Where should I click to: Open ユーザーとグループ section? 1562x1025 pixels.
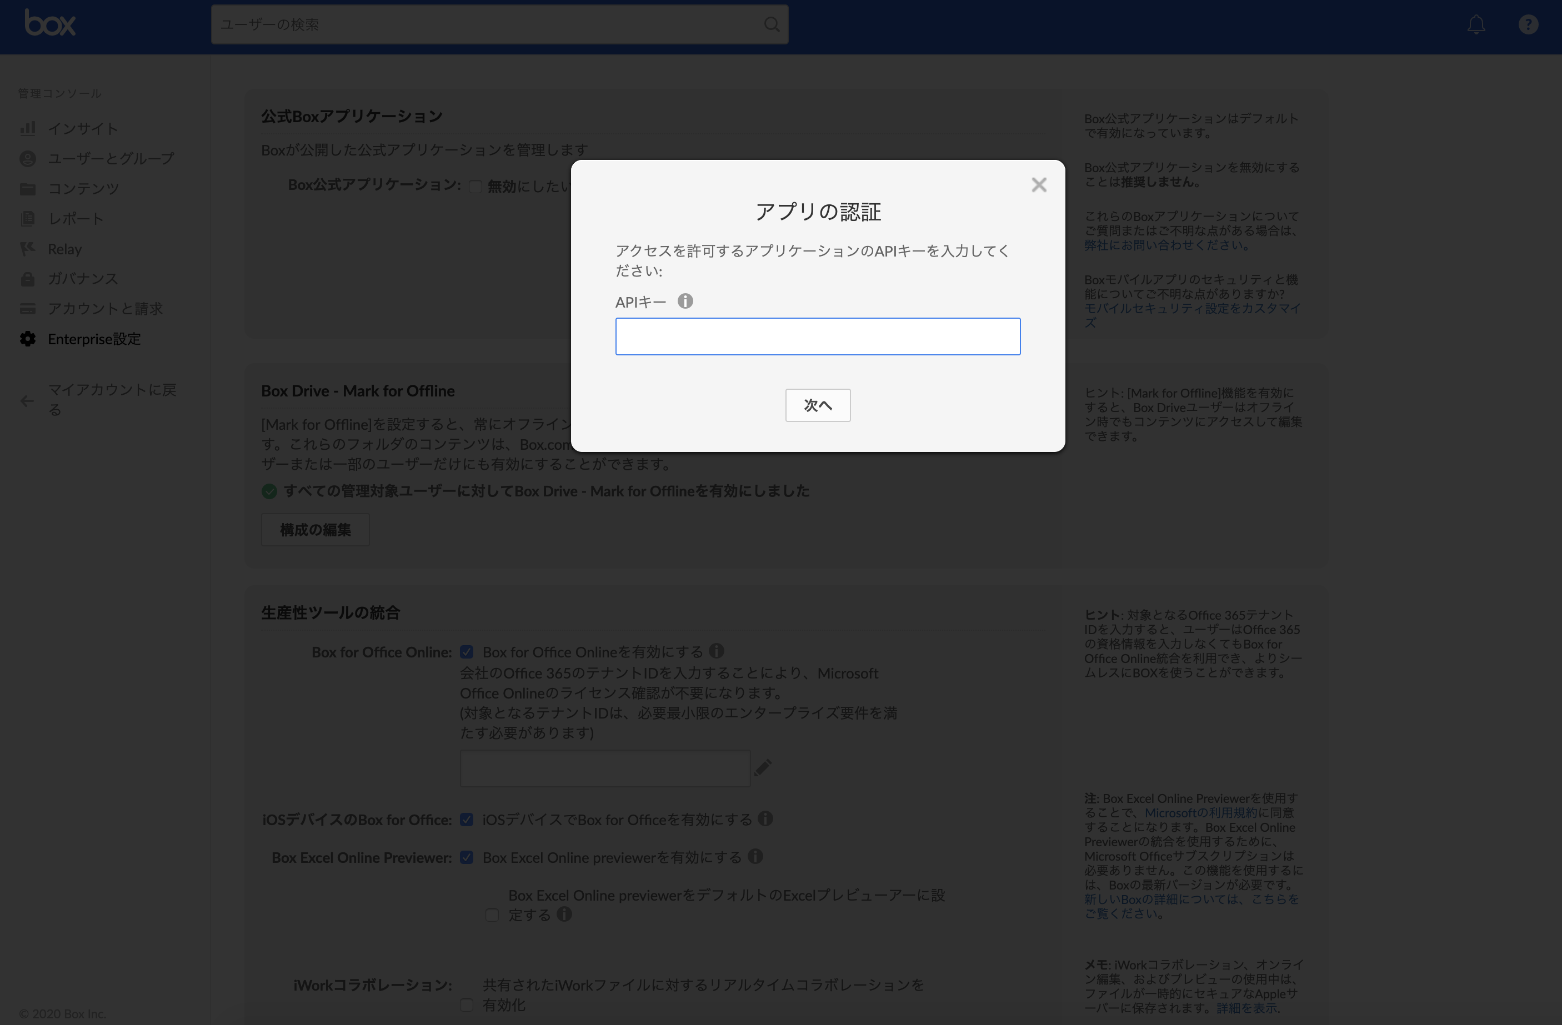click(x=110, y=158)
